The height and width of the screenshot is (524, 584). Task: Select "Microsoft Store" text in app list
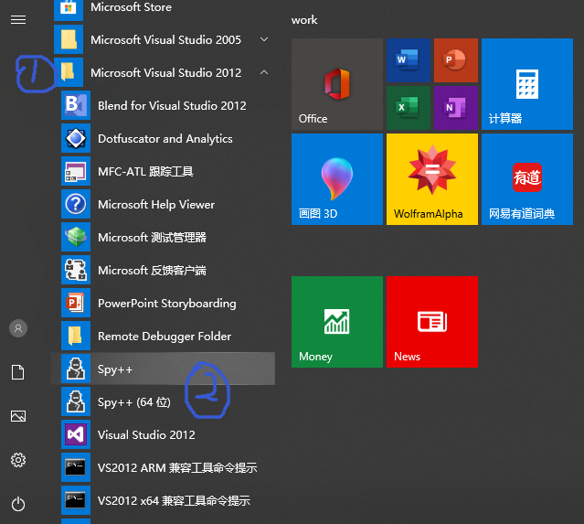pyautogui.click(x=131, y=7)
